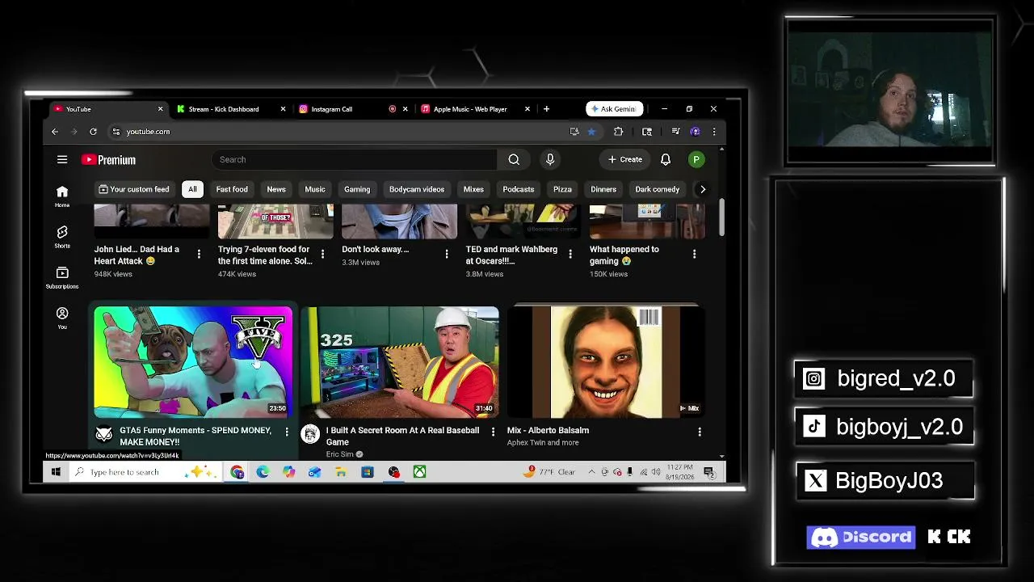Select the Pizza filter chip
The width and height of the screenshot is (1034, 582).
(562, 189)
